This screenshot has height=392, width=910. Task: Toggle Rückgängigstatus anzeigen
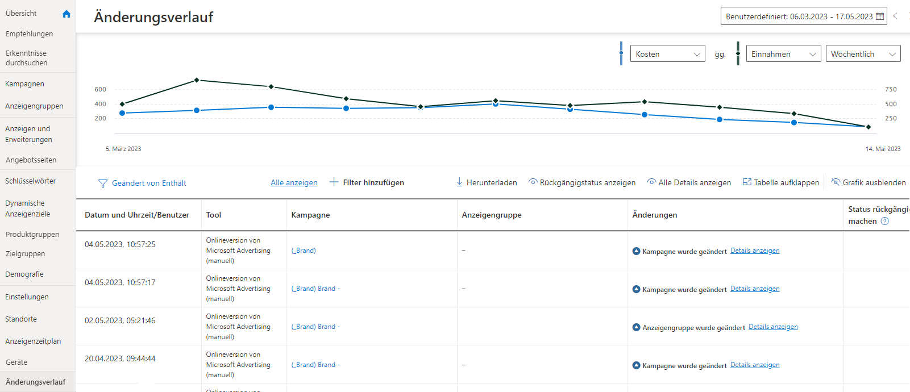582,182
